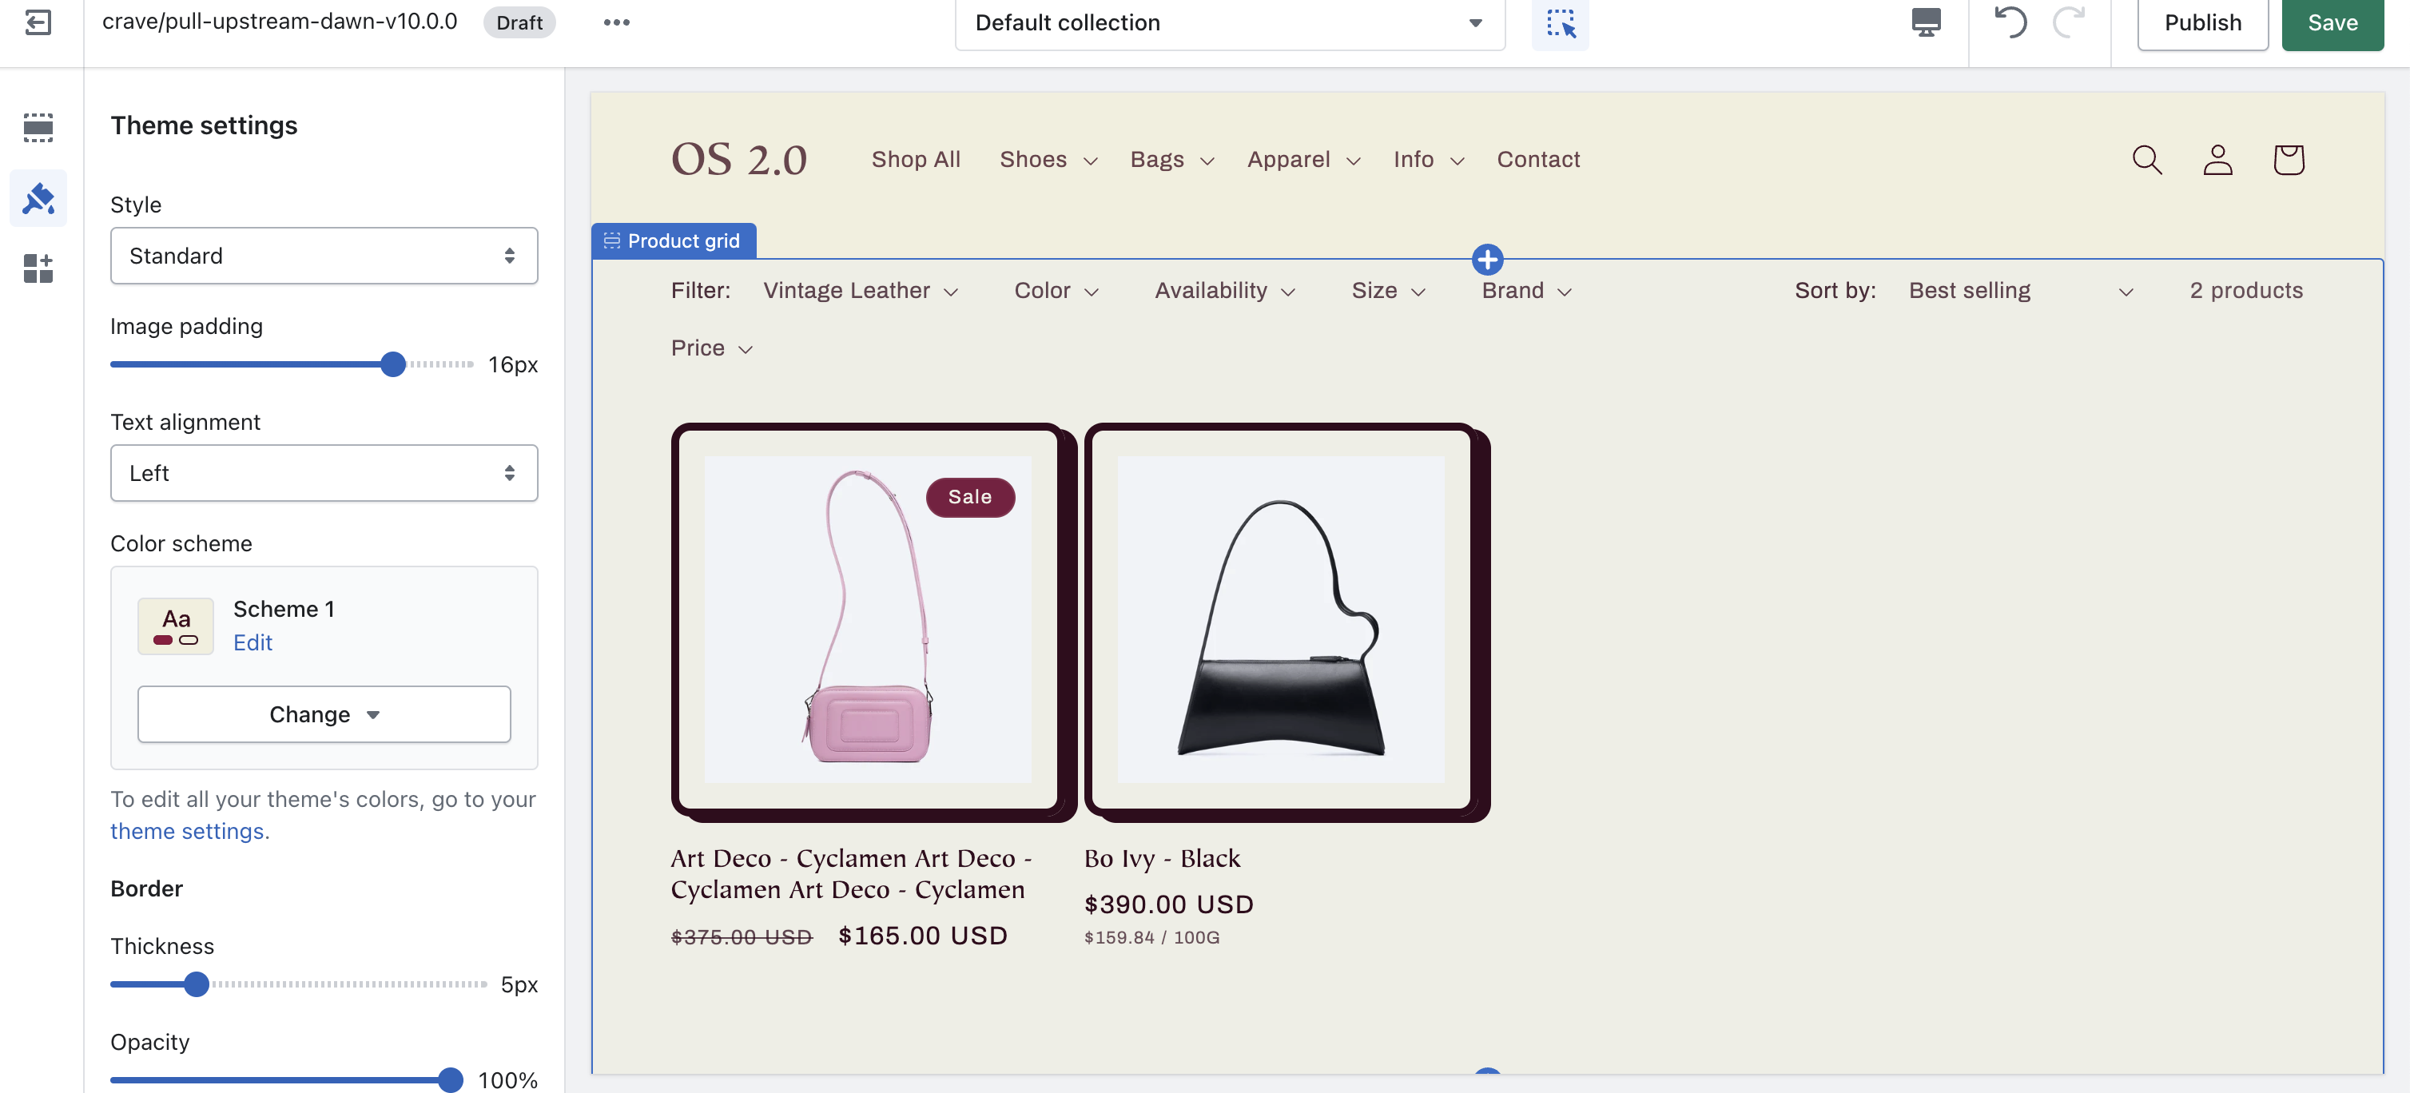
Task: Click the desktop preview monitor icon
Action: pos(1926,22)
